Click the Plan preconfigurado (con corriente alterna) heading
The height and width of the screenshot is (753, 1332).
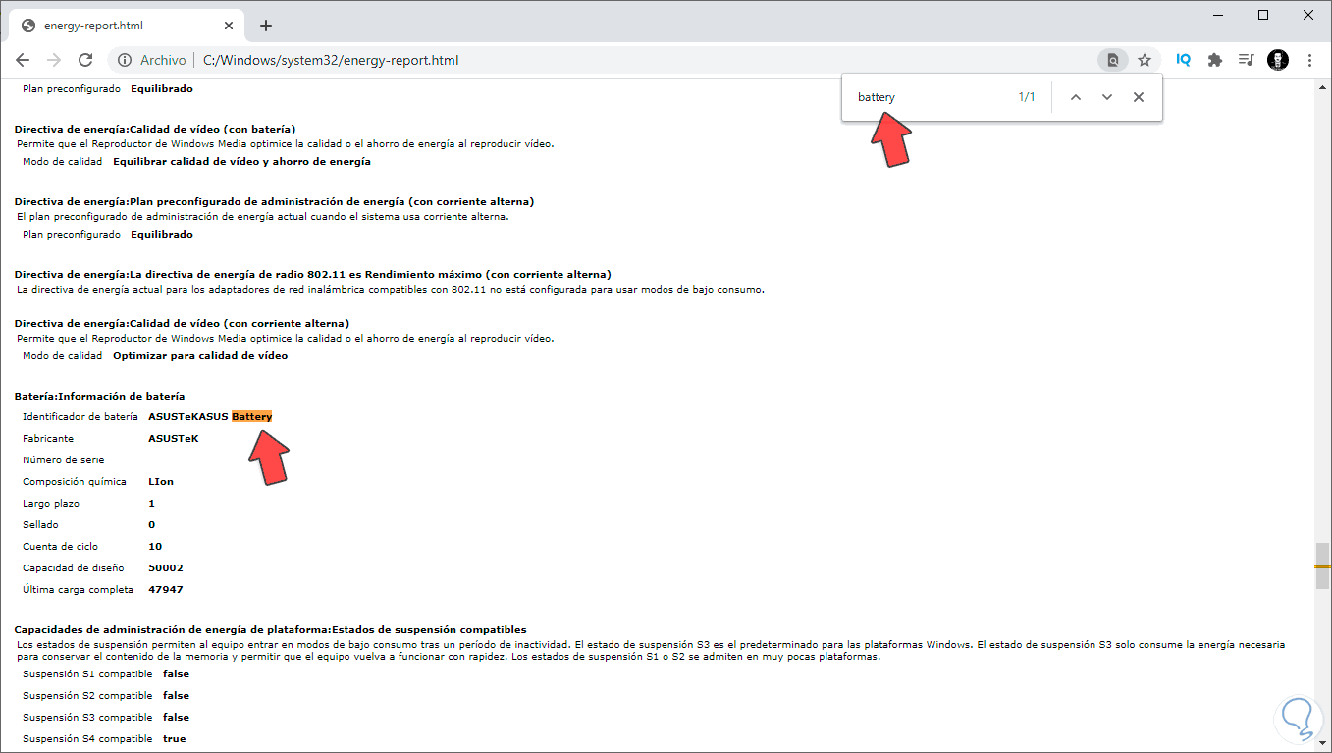pos(274,202)
